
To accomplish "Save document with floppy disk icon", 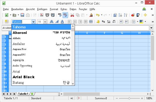I will pyautogui.click(x=22, y=15).
